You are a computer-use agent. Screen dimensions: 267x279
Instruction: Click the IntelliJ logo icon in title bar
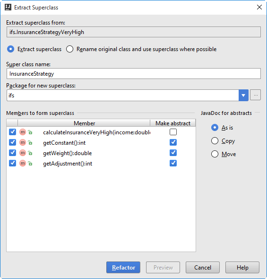8,7
